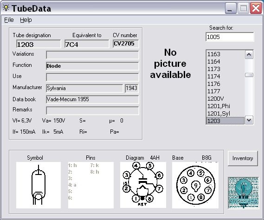
Task: Click the tube list scroll down arrow
Action: point(249,120)
